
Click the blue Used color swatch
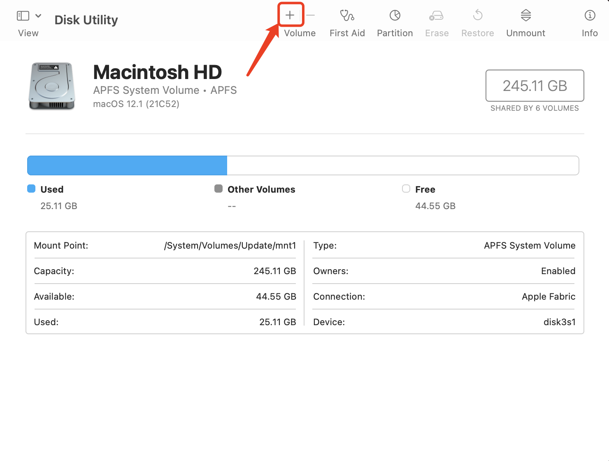coord(31,189)
